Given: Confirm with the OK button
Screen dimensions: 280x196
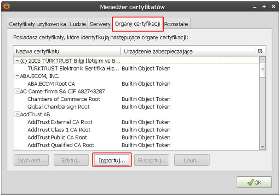Looking at the screenshot, I should click(x=254, y=182).
